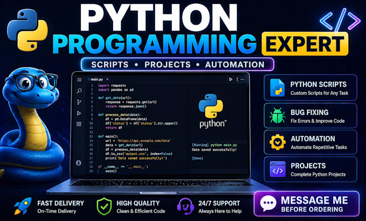Click the "data = get_data(url)" line
This screenshot has height=221, width=366.
124,145
